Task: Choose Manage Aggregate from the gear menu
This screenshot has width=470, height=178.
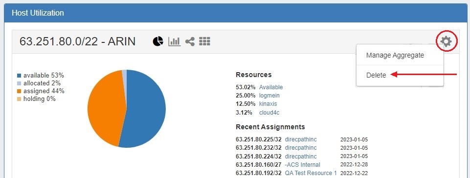Action: (395, 55)
